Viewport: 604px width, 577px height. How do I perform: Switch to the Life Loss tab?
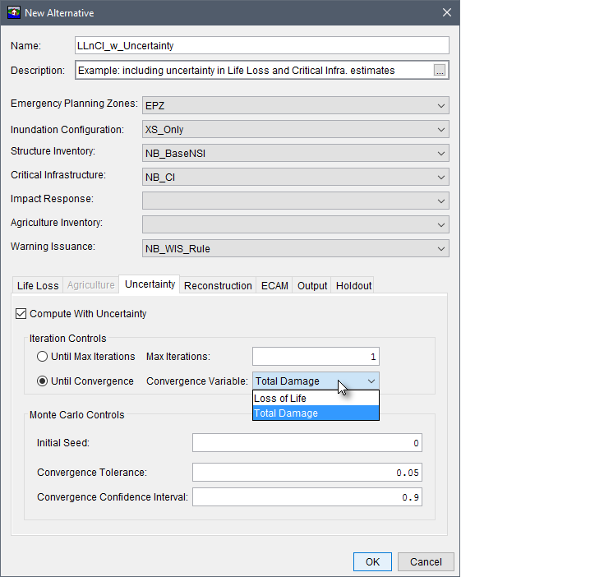click(x=38, y=286)
